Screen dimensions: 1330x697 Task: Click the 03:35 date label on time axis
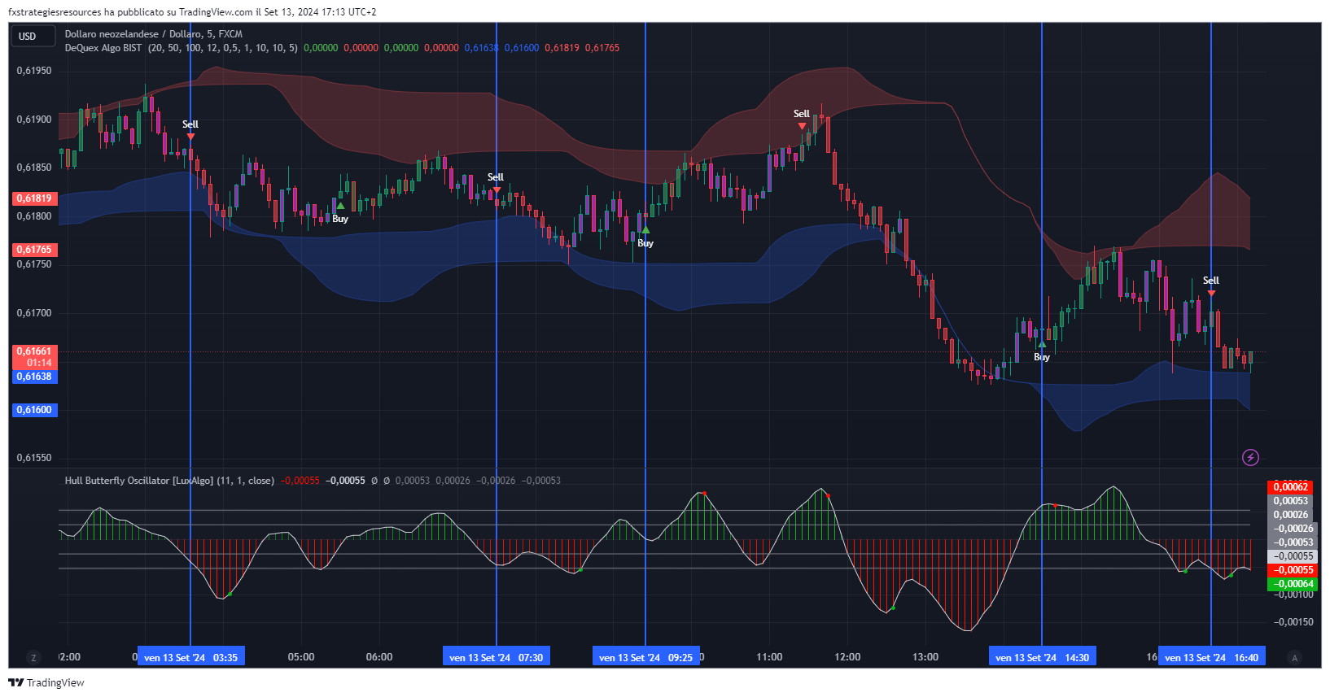190,657
